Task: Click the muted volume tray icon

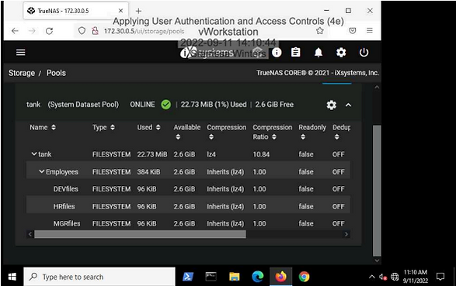Action: 383,277
